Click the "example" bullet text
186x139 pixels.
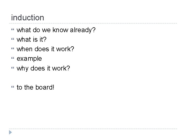click(29, 59)
